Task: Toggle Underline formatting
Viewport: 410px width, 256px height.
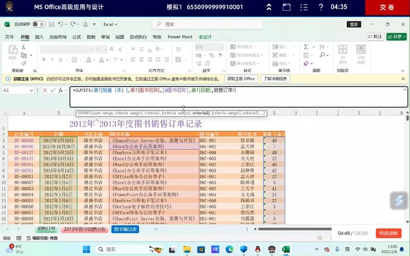Action: click(x=60, y=60)
